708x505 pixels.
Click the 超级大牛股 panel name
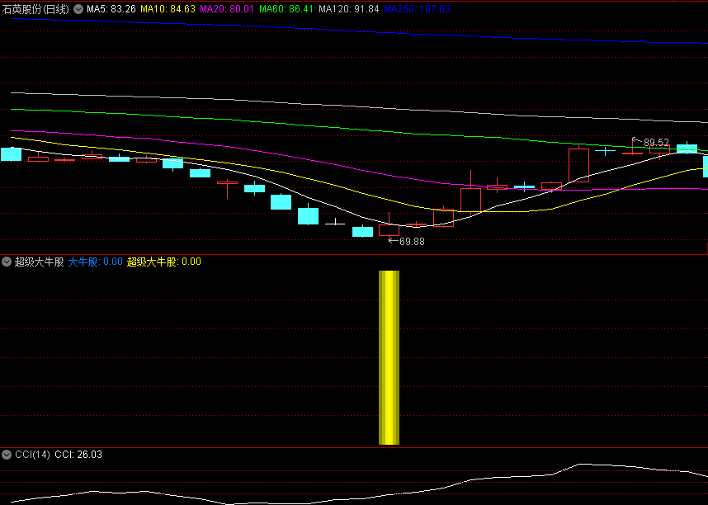(x=40, y=262)
